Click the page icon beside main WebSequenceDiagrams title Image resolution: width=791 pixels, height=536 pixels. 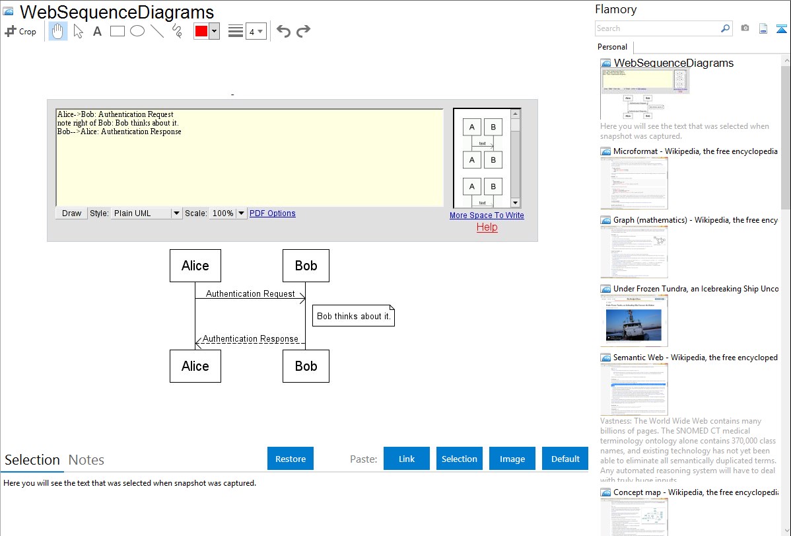point(8,11)
